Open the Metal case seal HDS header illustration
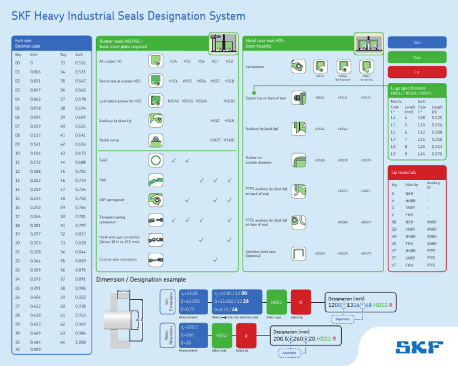 (x=369, y=44)
